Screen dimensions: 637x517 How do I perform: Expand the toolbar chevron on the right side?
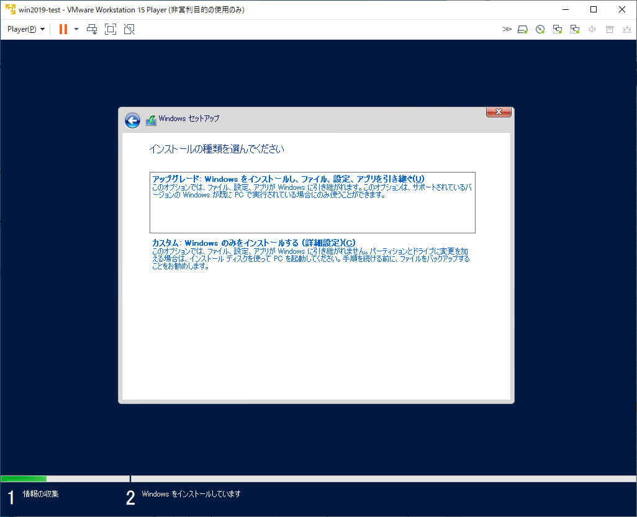click(507, 29)
